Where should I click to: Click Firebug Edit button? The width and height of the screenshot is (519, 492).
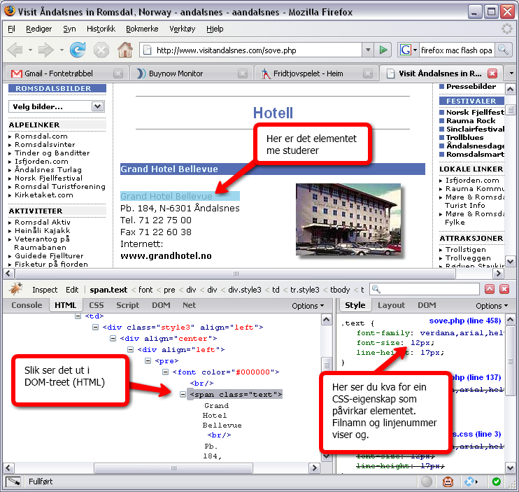(72, 290)
